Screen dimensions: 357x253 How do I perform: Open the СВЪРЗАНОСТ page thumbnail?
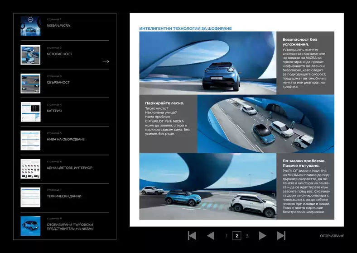30,83
